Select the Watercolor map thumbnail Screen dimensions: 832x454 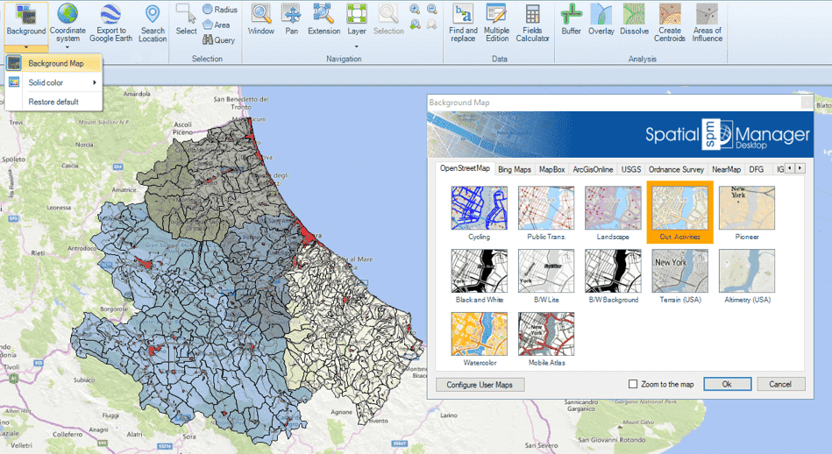pyautogui.click(x=479, y=334)
